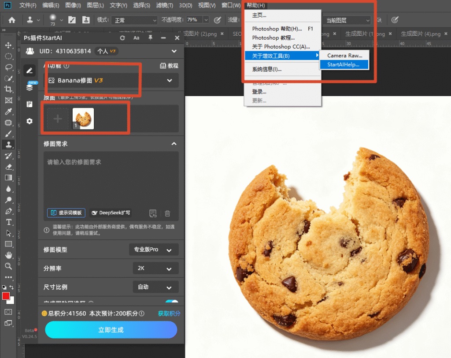Open the 不透明度 79% dropdown arrow
Image resolution: width=451 pixels, height=358 pixels.
(206, 20)
